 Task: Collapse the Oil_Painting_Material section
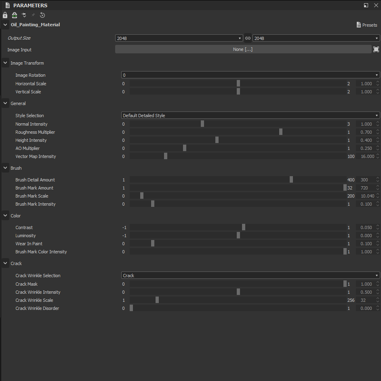point(5,25)
